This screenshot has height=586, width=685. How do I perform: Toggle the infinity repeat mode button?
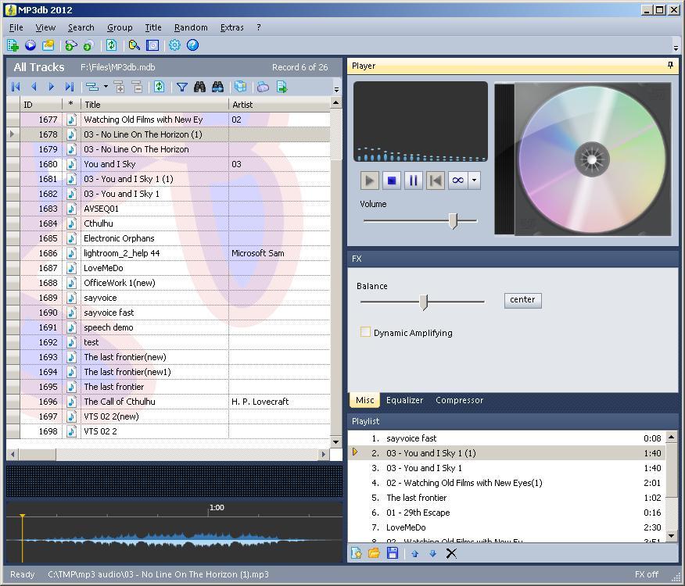point(457,180)
